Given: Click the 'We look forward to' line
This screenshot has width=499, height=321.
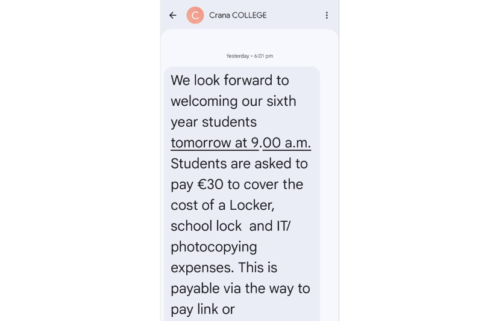Looking at the screenshot, I should coord(230,81).
